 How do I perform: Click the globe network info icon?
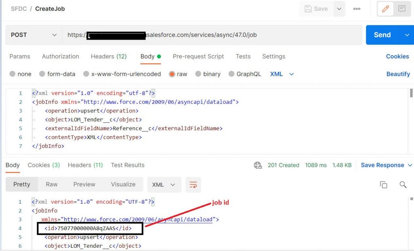(258, 165)
